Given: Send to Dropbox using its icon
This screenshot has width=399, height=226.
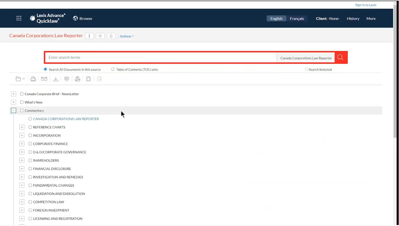Looking at the screenshot, I should (x=67, y=79).
